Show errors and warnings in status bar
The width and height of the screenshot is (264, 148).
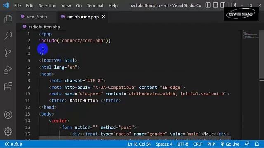(x=14, y=144)
